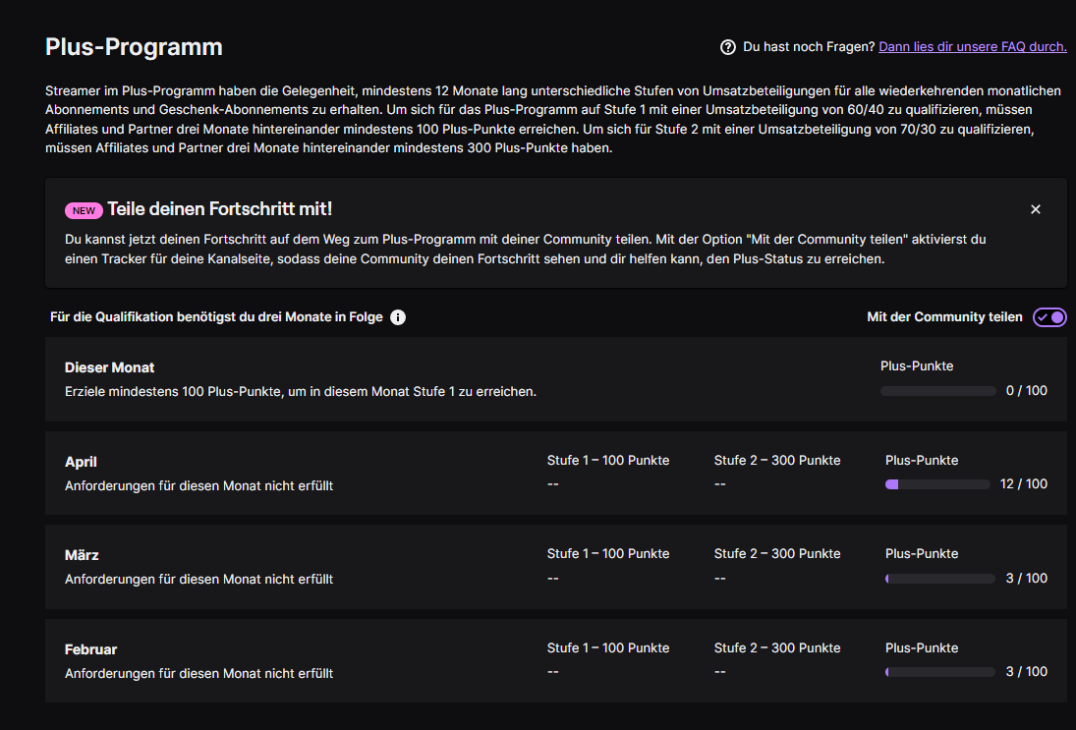Open the qualification info tooltip icon
This screenshot has width=1076, height=730.
[x=398, y=317]
